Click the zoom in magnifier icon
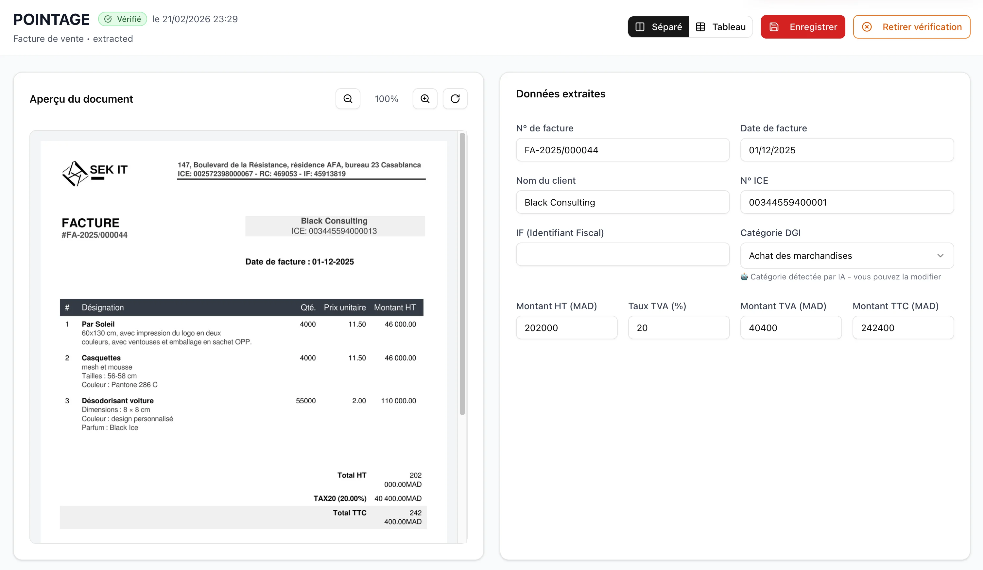The width and height of the screenshot is (983, 570). [425, 99]
